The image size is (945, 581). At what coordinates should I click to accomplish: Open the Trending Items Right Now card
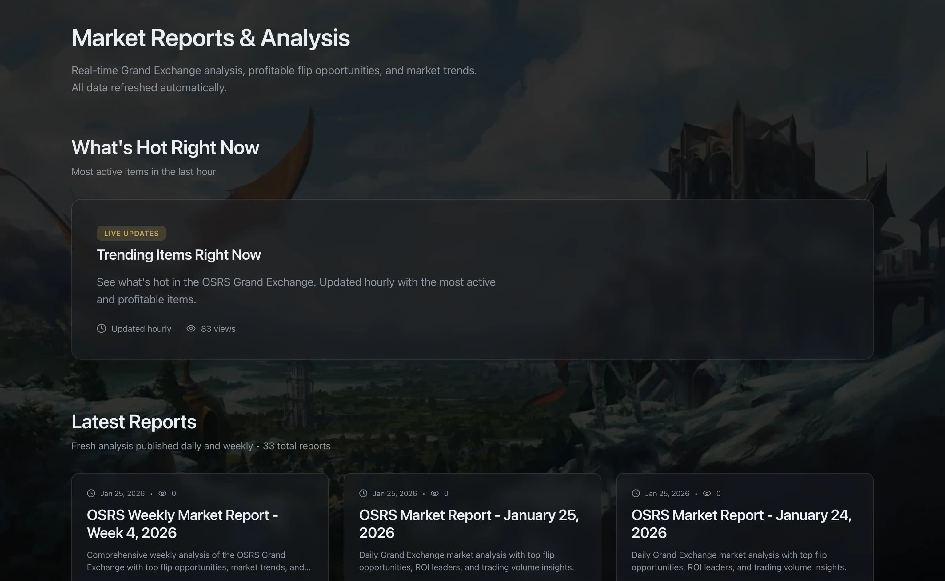178,254
